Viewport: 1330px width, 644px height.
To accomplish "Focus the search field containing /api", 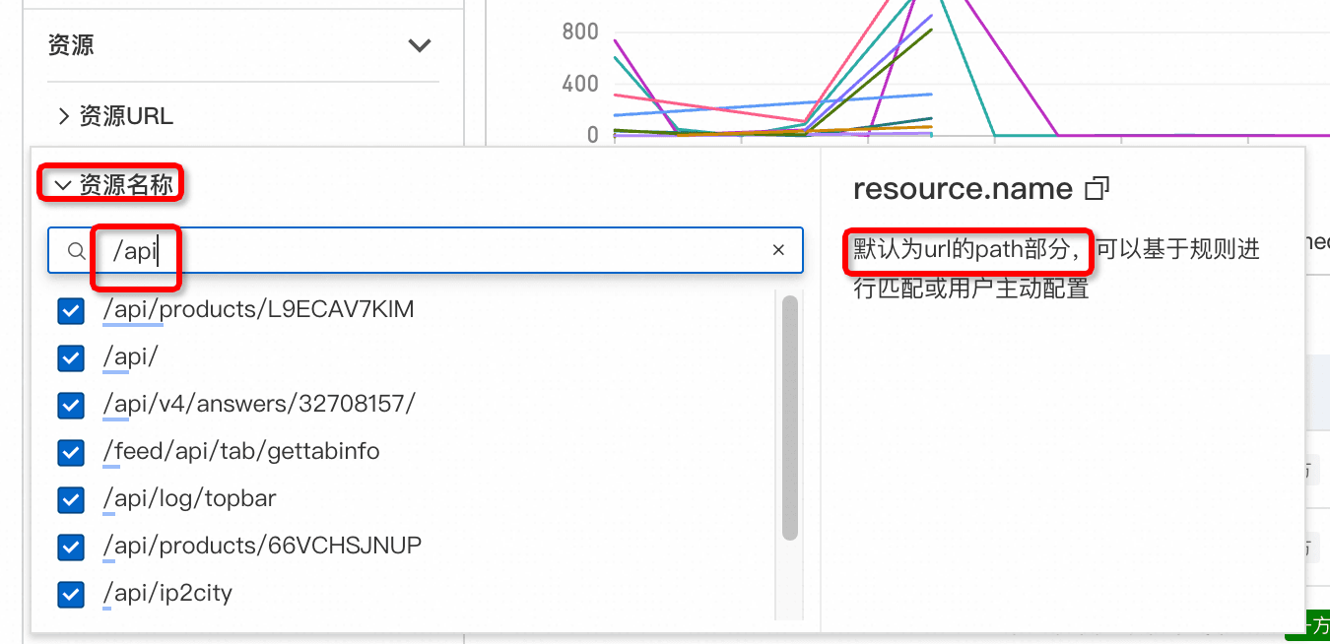I will (443, 251).
